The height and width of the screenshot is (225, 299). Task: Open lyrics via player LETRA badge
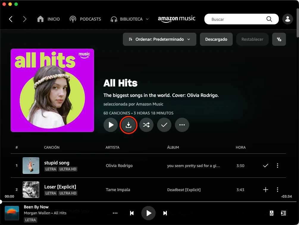pyautogui.click(x=31, y=220)
